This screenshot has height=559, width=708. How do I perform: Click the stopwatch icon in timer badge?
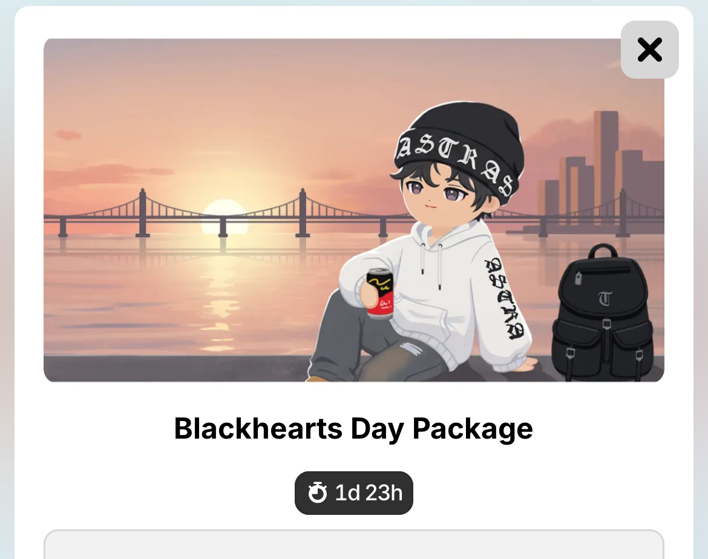[x=318, y=492]
